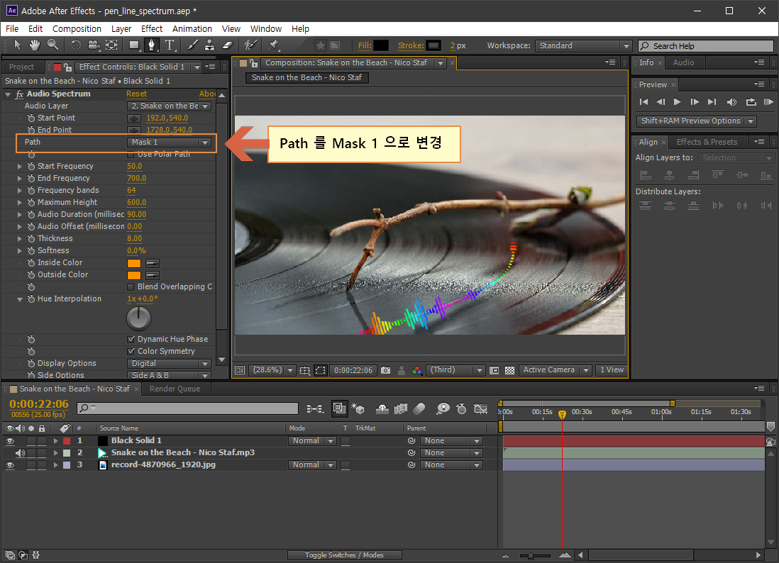Click the Start Point value 192.0,540.0

[x=167, y=118]
